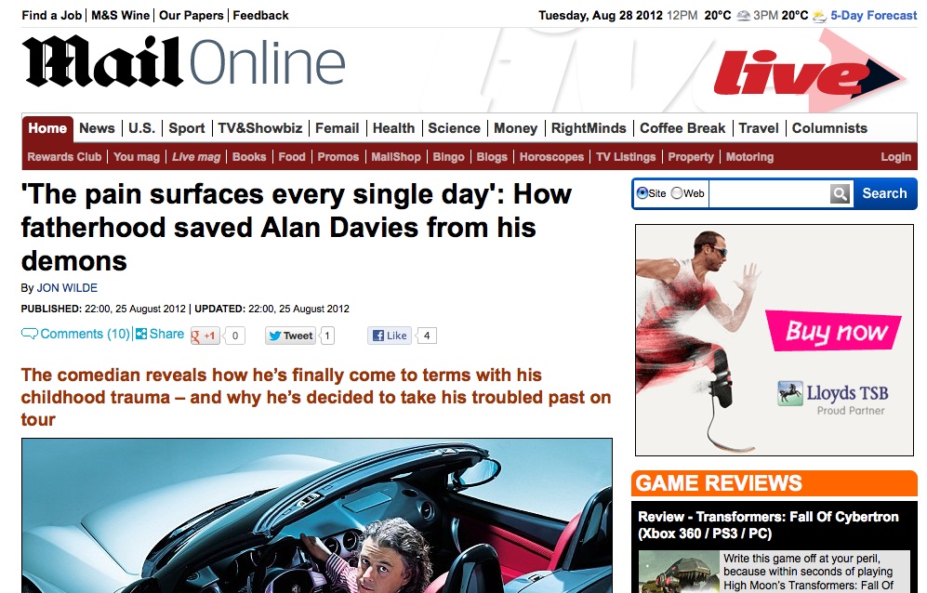The width and height of the screenshot is (927, 593).
Task: Open the TV Listings section
Action: click(625, 157)
